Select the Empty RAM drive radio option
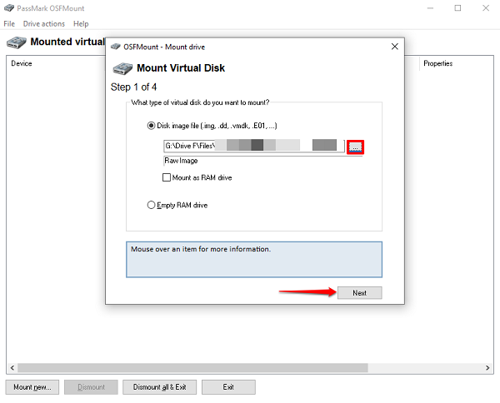 click(151, 205)
